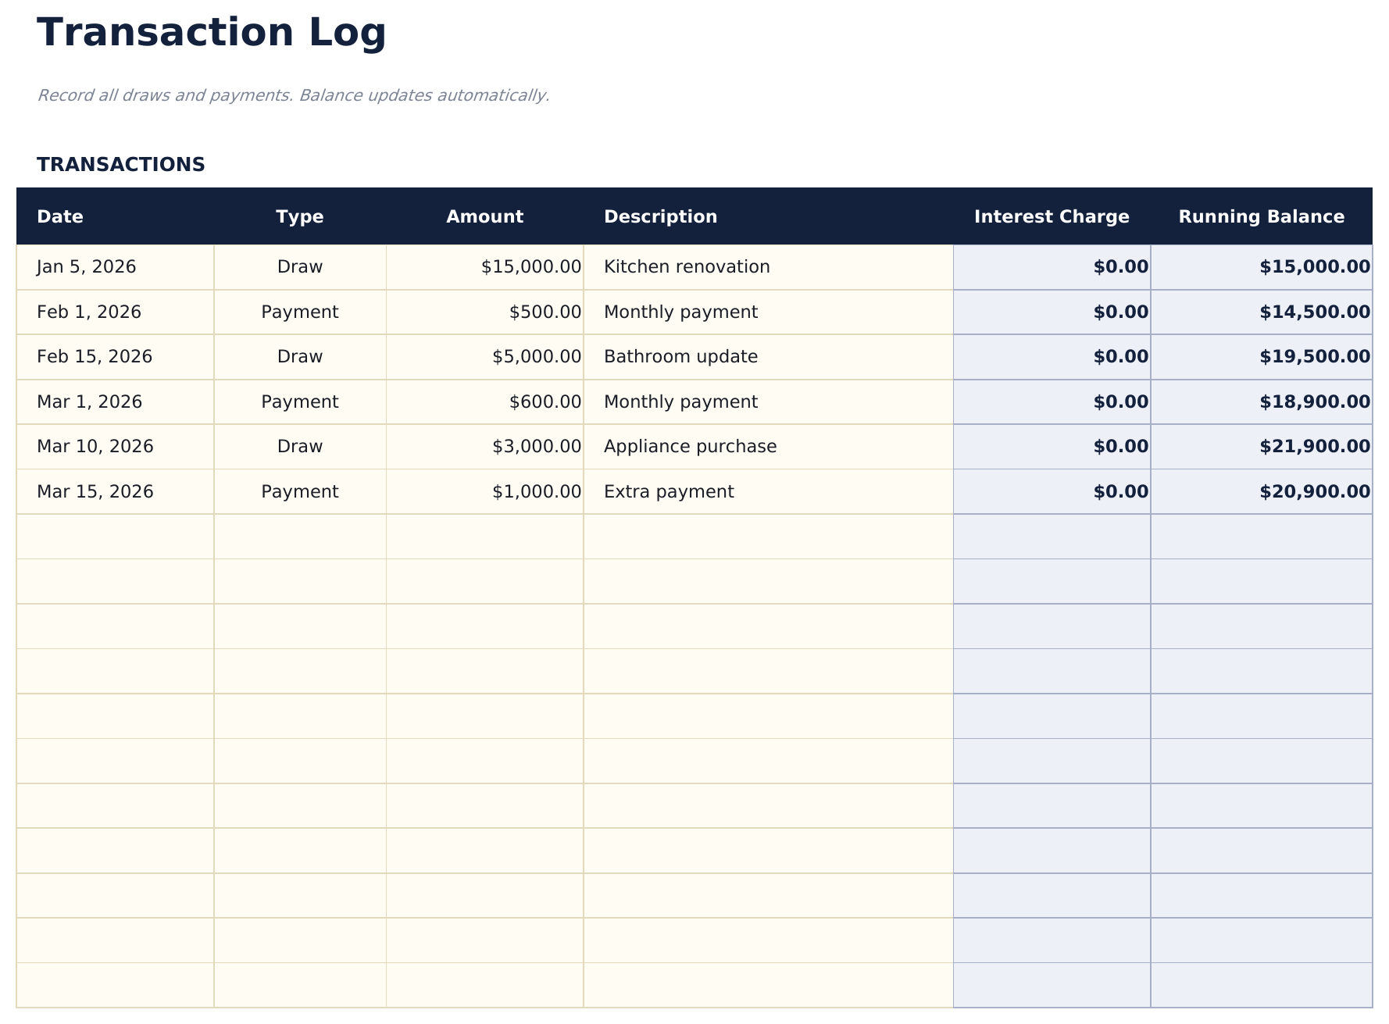Select the Amount column header
The image size is (1389, 1024).
(x=485, y=216)
